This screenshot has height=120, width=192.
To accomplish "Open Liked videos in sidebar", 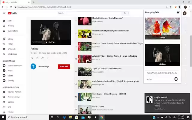I will click(x=13, y=54).
